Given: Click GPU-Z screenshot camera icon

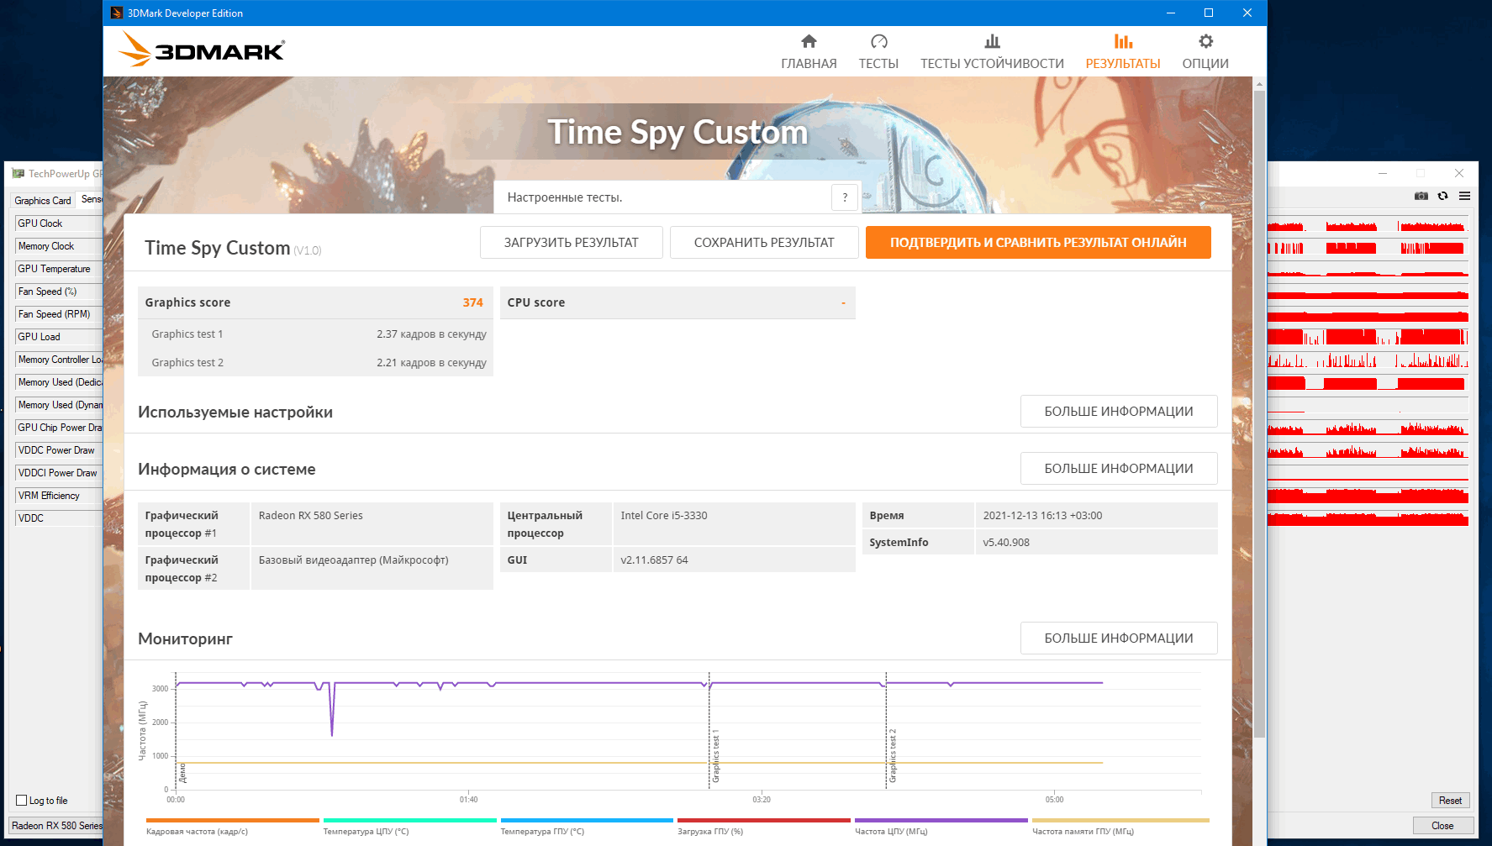Looking at the screenshot, I should coord(1421,196).
